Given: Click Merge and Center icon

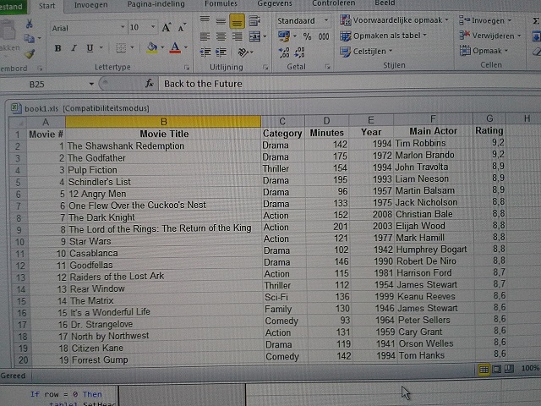Looking at the screenshot, I should (254, 36).
